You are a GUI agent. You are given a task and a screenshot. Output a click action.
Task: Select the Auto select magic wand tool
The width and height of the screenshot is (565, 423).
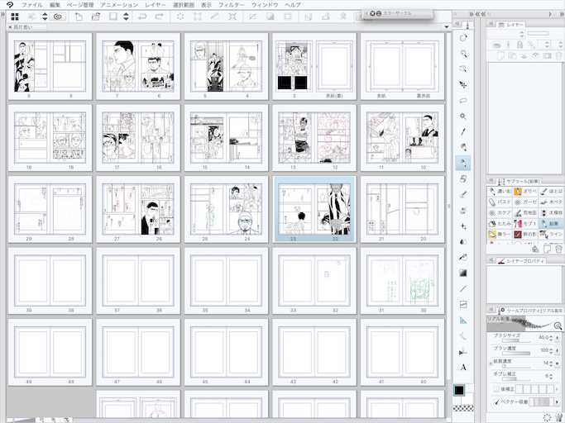click(463, 116)
